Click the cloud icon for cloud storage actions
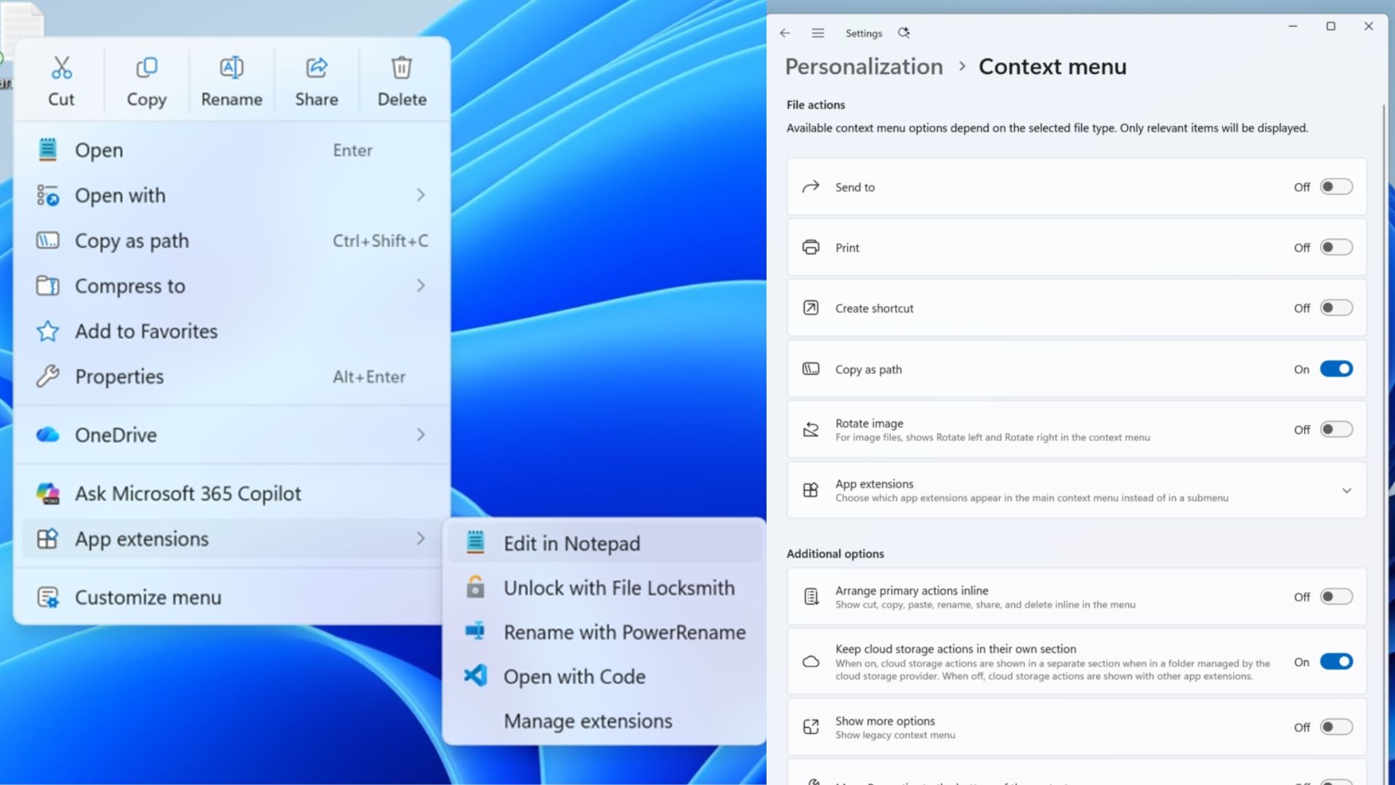This screenshot has width=1395, height=785. pos(811,661)
